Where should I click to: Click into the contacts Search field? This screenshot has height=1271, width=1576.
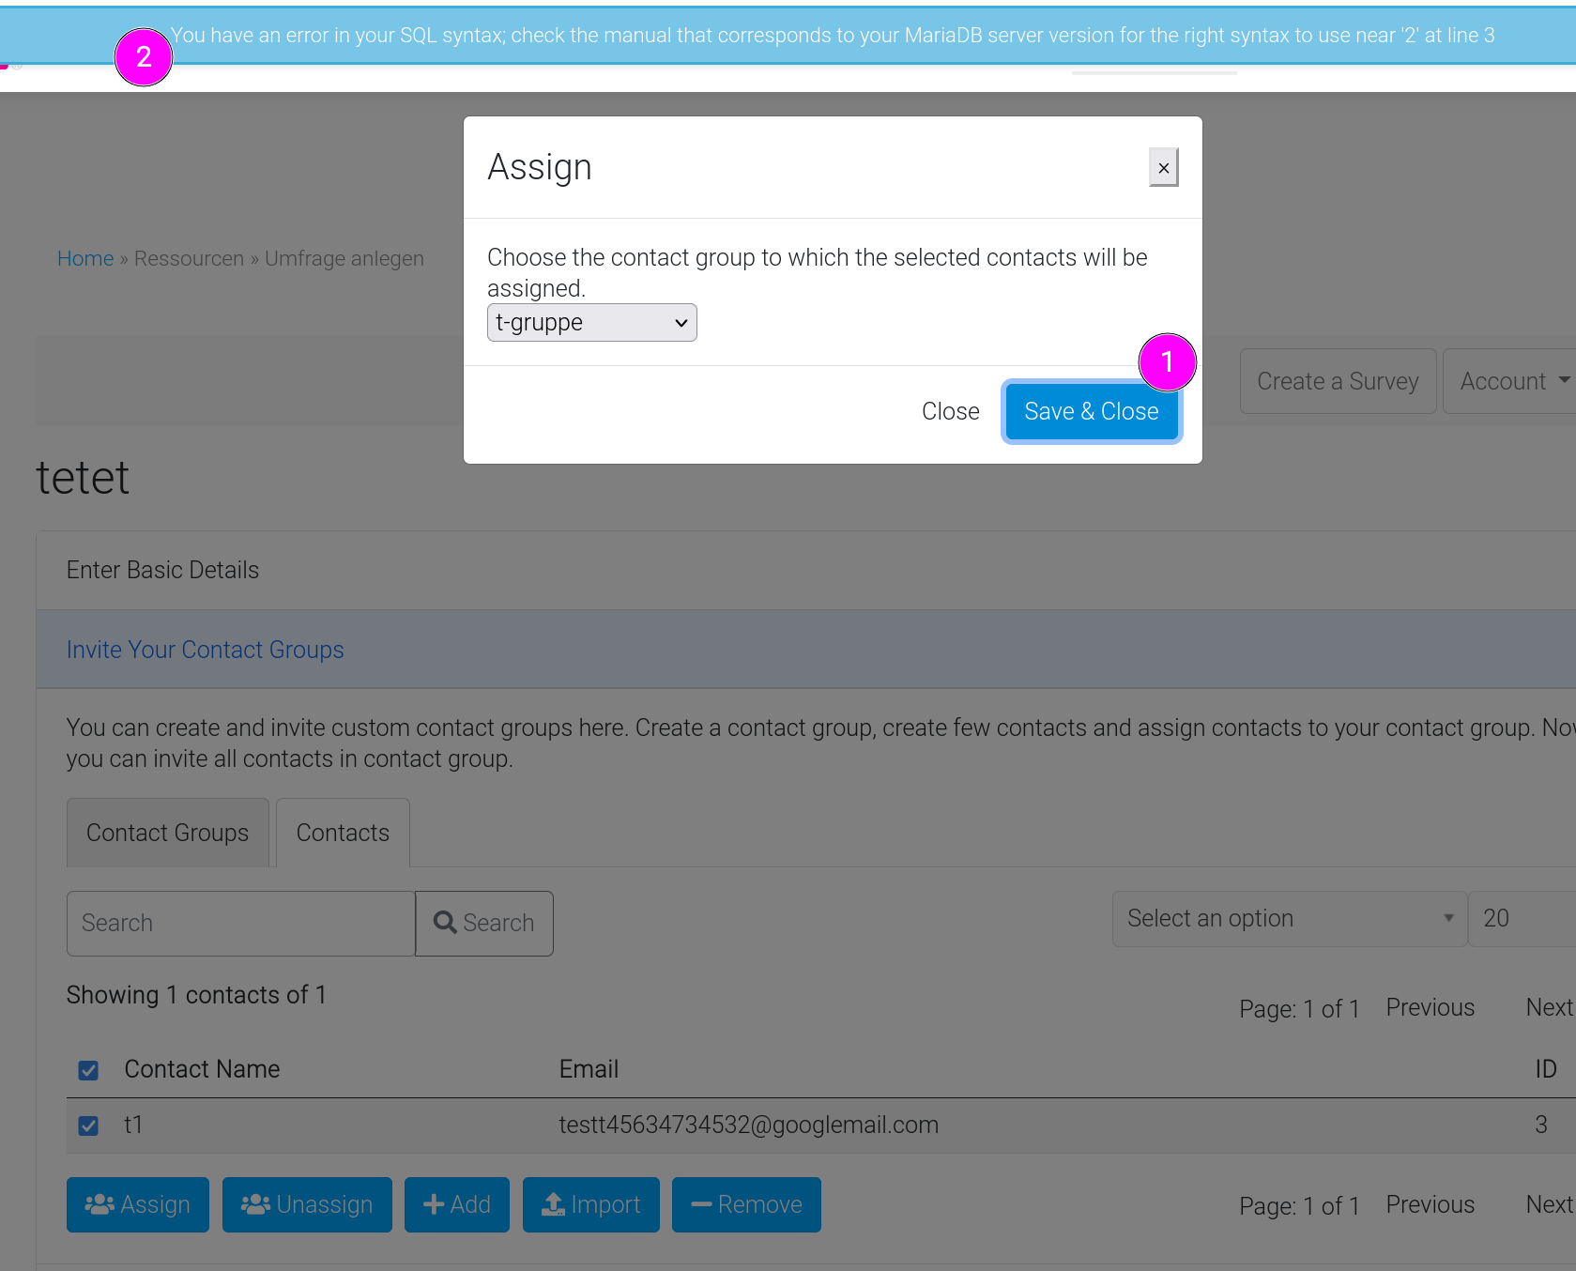pos(240,923)
